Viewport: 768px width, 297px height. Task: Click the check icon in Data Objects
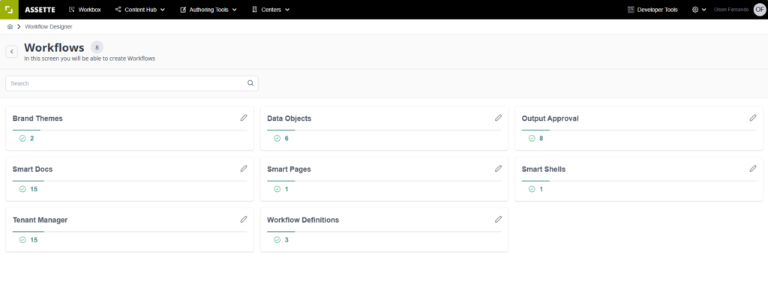277,138
